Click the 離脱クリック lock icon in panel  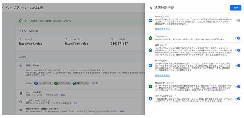coord(150,50)
